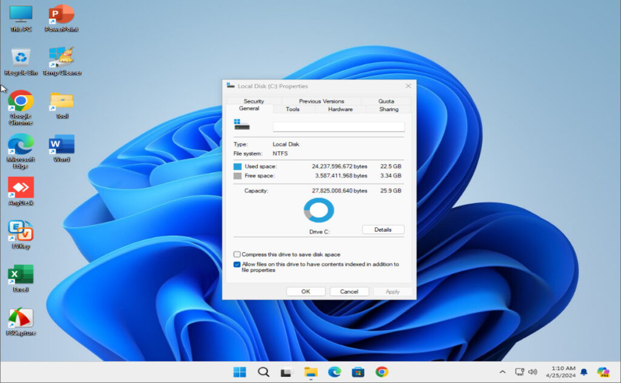Expand the hidden icons in the system tray
Screen dimensions: 621x383
click(503, 372)
